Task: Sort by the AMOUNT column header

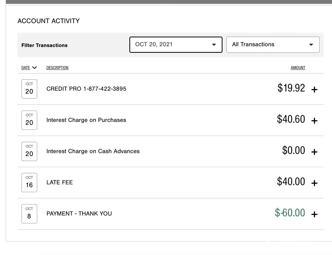Action: point(298,68)
